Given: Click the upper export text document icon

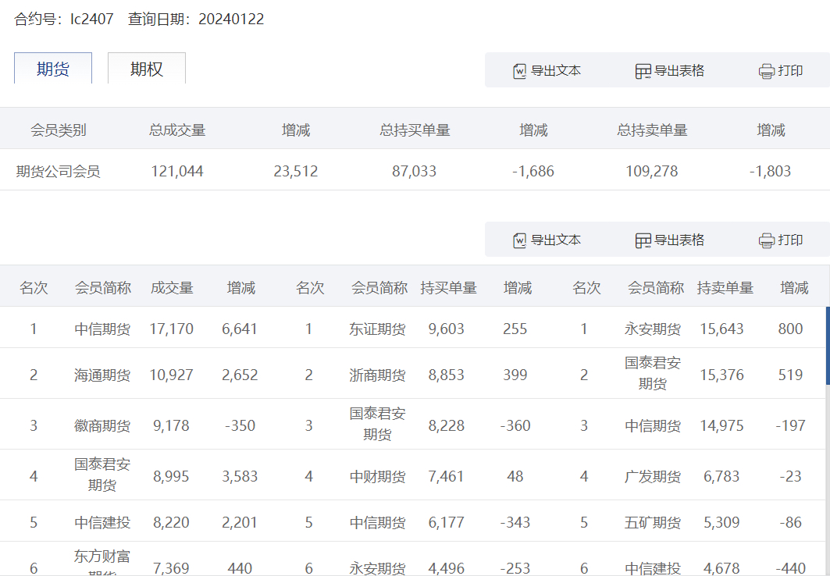Looking at the screenshot, I should (519, 71).
